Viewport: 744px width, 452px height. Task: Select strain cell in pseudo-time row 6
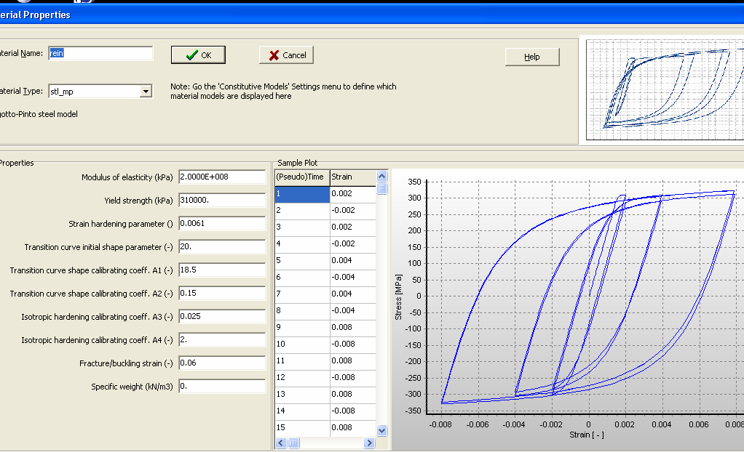(353, 277)
